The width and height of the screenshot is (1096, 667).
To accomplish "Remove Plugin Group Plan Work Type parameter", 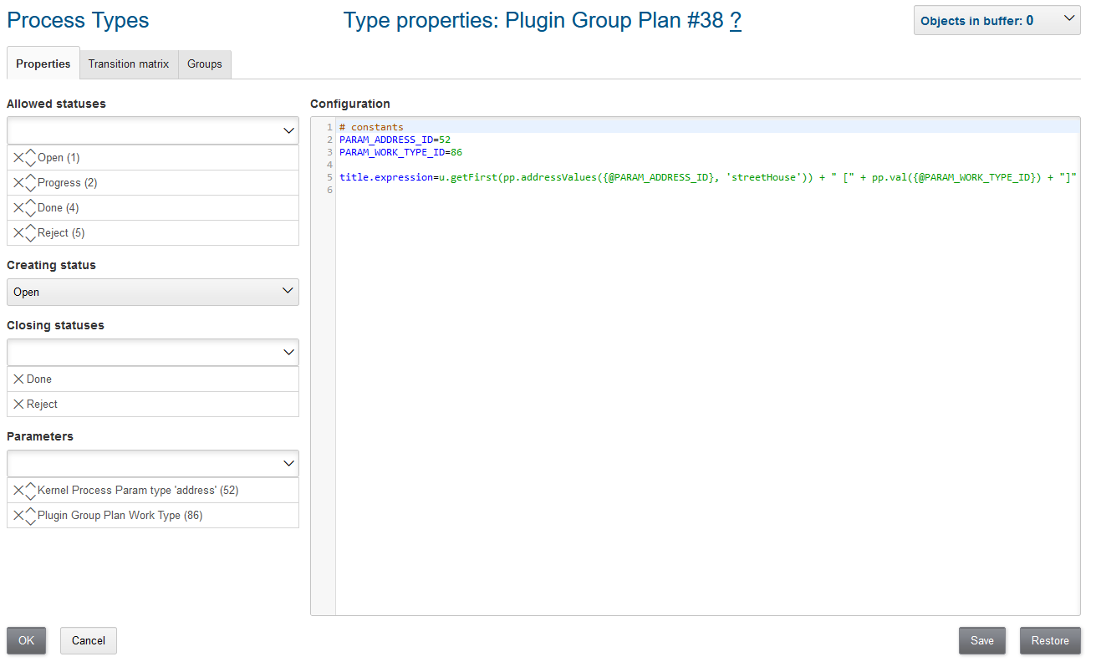I will (18, 516).
